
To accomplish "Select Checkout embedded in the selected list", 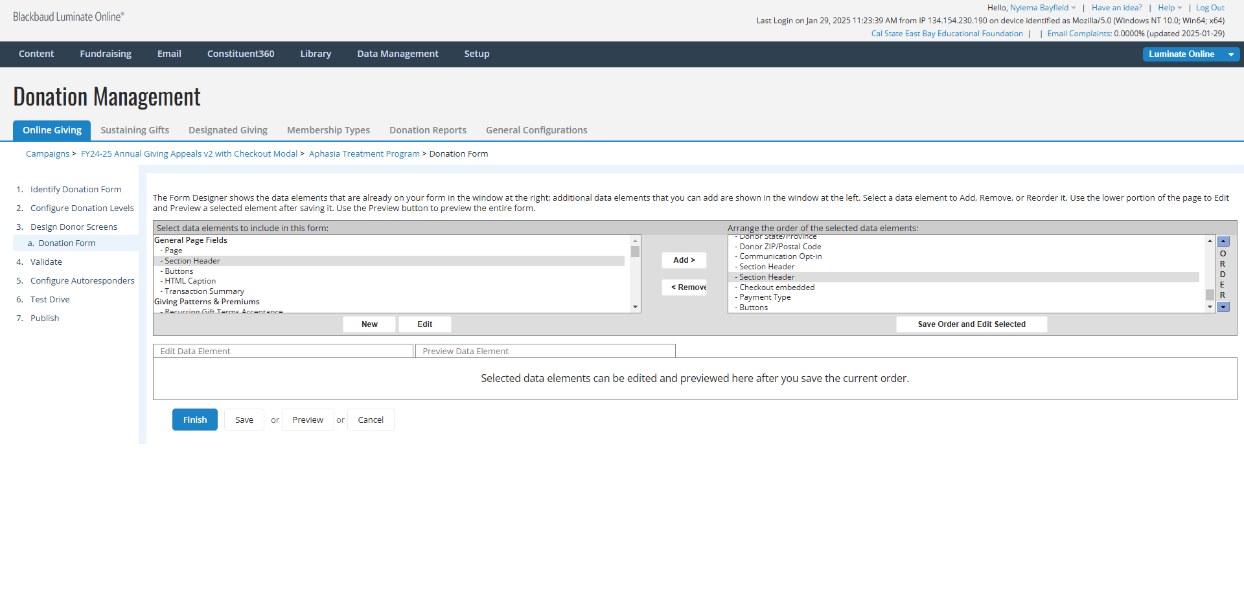I will pyautogui.click(x=777, y=287).
